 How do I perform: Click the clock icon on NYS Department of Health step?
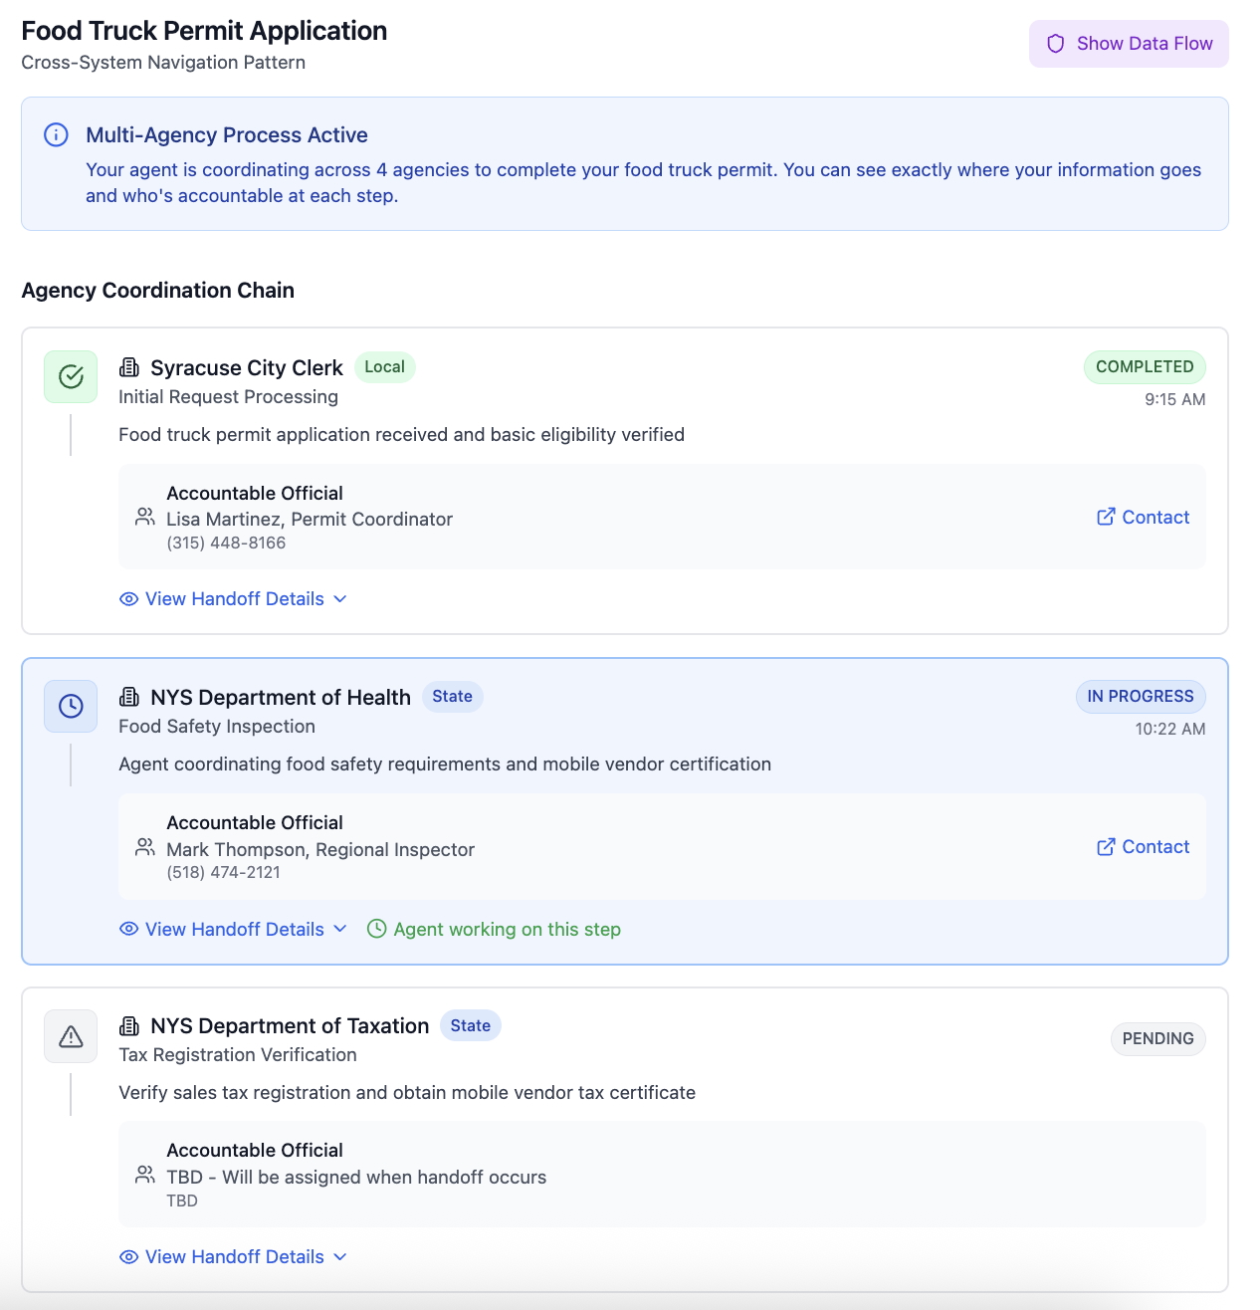point(70,707)
